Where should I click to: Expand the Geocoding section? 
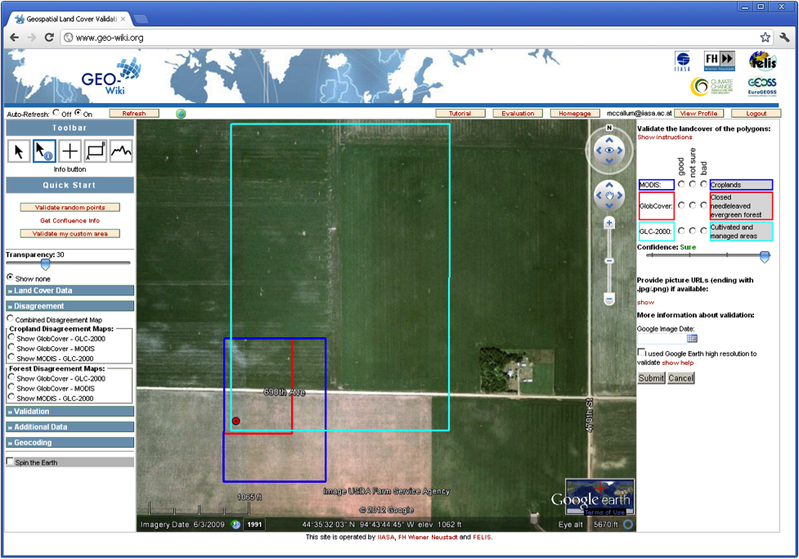pyautogui.click(x=70, y=443)
